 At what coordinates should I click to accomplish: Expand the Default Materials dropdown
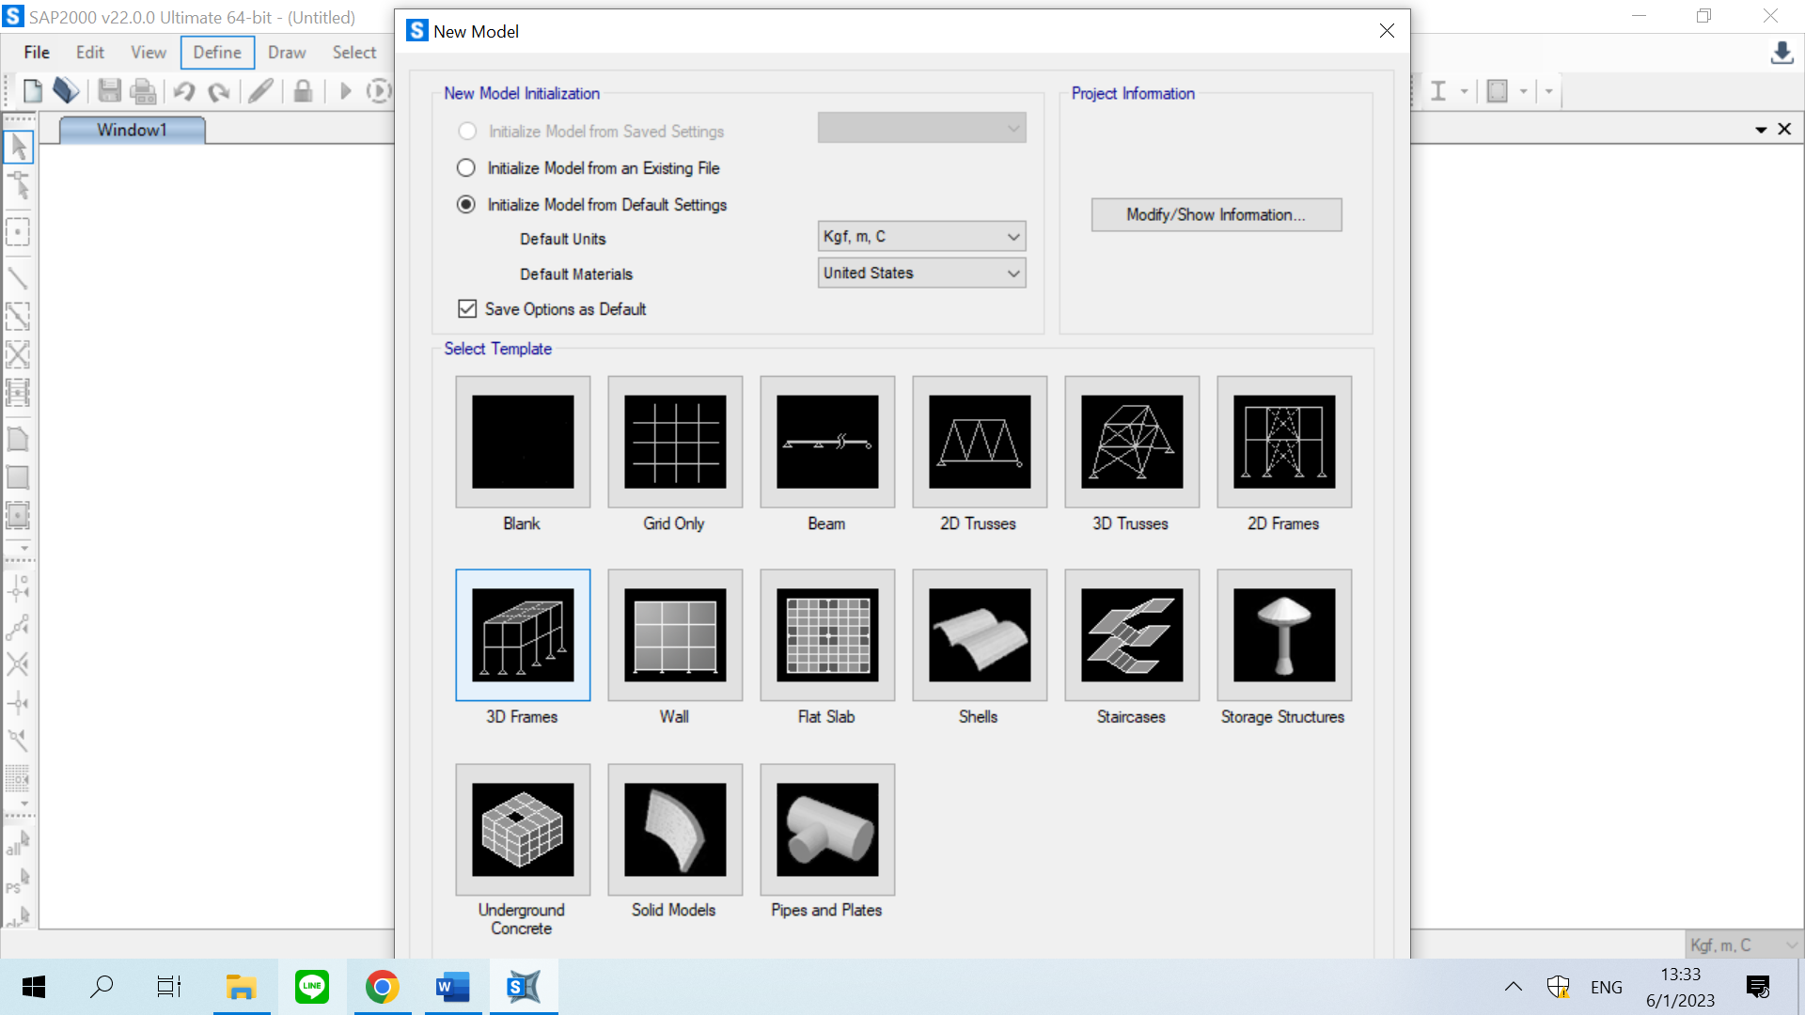click(921, 273)
